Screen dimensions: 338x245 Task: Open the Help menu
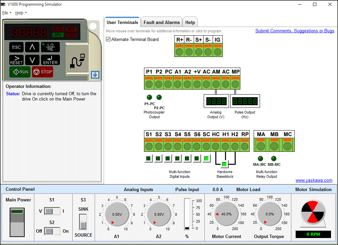coord(19,13)
